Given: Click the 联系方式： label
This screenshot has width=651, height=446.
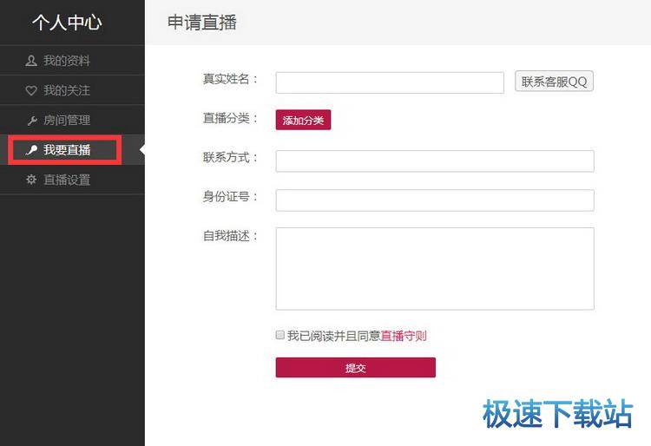Looking at the screenshot, I should pos(231,158).
